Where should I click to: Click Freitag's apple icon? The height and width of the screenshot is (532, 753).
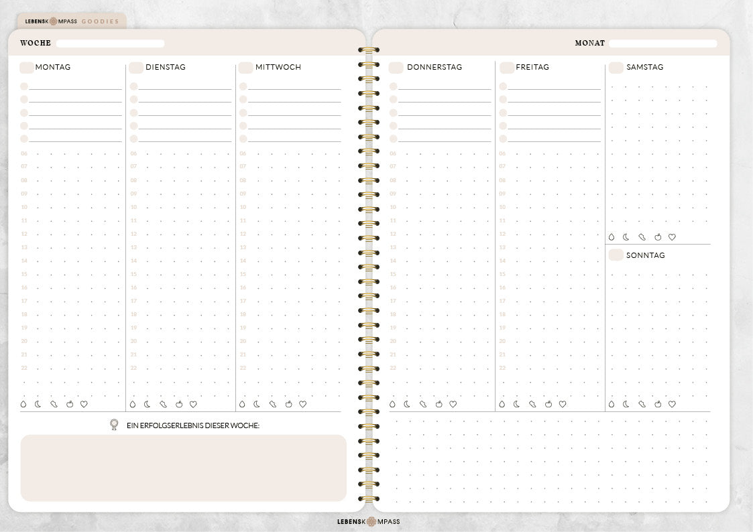pyautogui.click(x=548, y=405)
